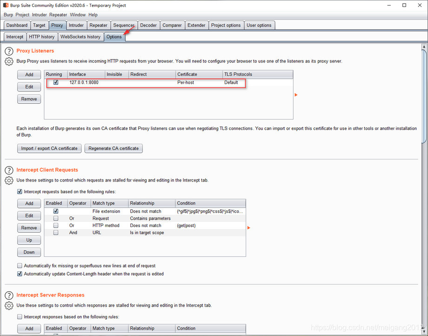Click Match type header in client rules
This screenshot has height=336, width=428.
(109, 203)
